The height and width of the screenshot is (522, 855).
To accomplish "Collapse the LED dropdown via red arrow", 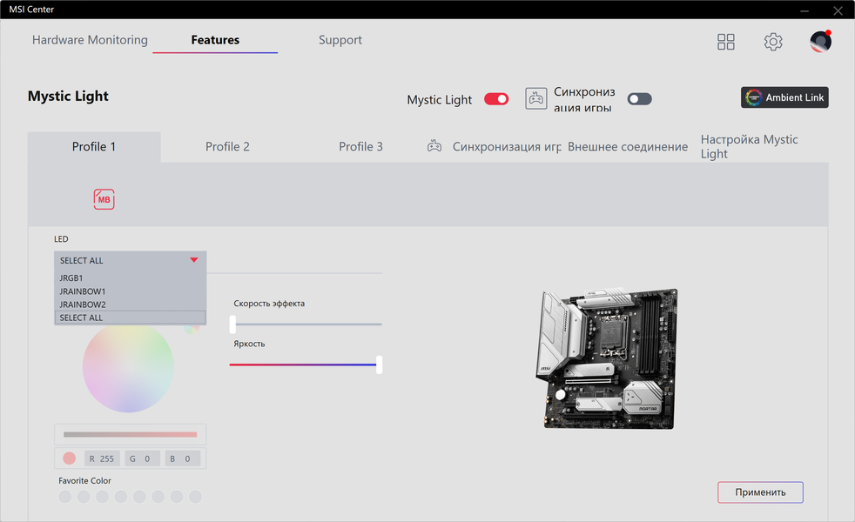I will (x=193, y=260).
